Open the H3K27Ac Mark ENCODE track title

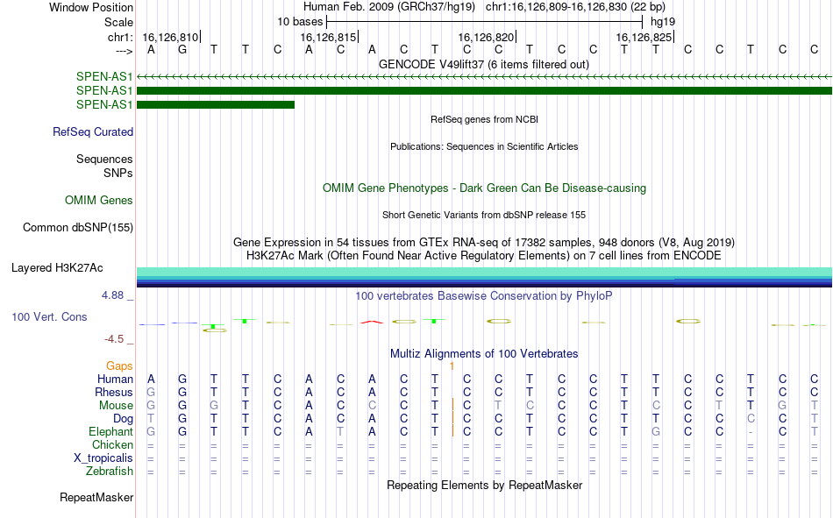pyautogui.click(x=484, y=256)
